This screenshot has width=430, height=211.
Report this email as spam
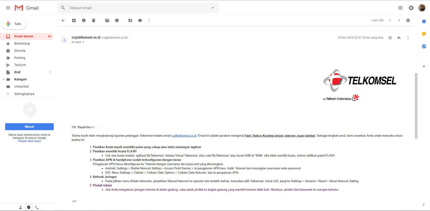tap(84, 20)
